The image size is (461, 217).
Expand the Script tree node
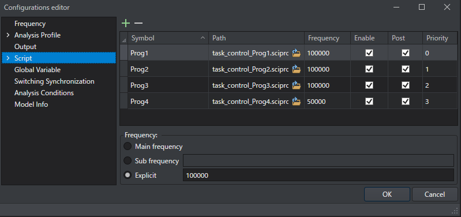point(8,58)
